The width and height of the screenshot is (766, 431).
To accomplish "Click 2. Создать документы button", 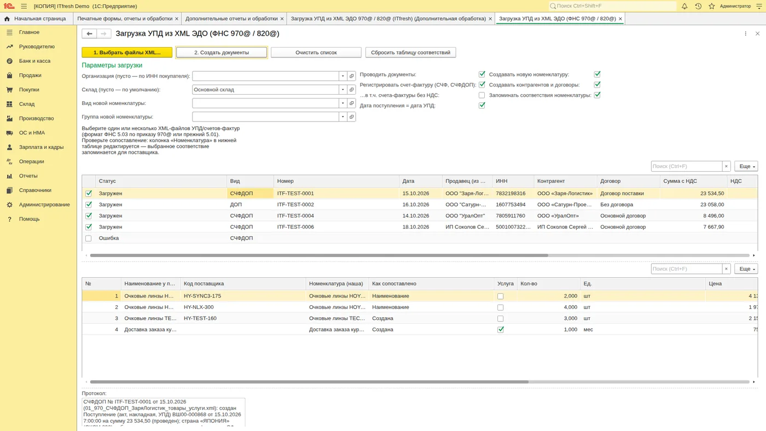I will point(222,53).
